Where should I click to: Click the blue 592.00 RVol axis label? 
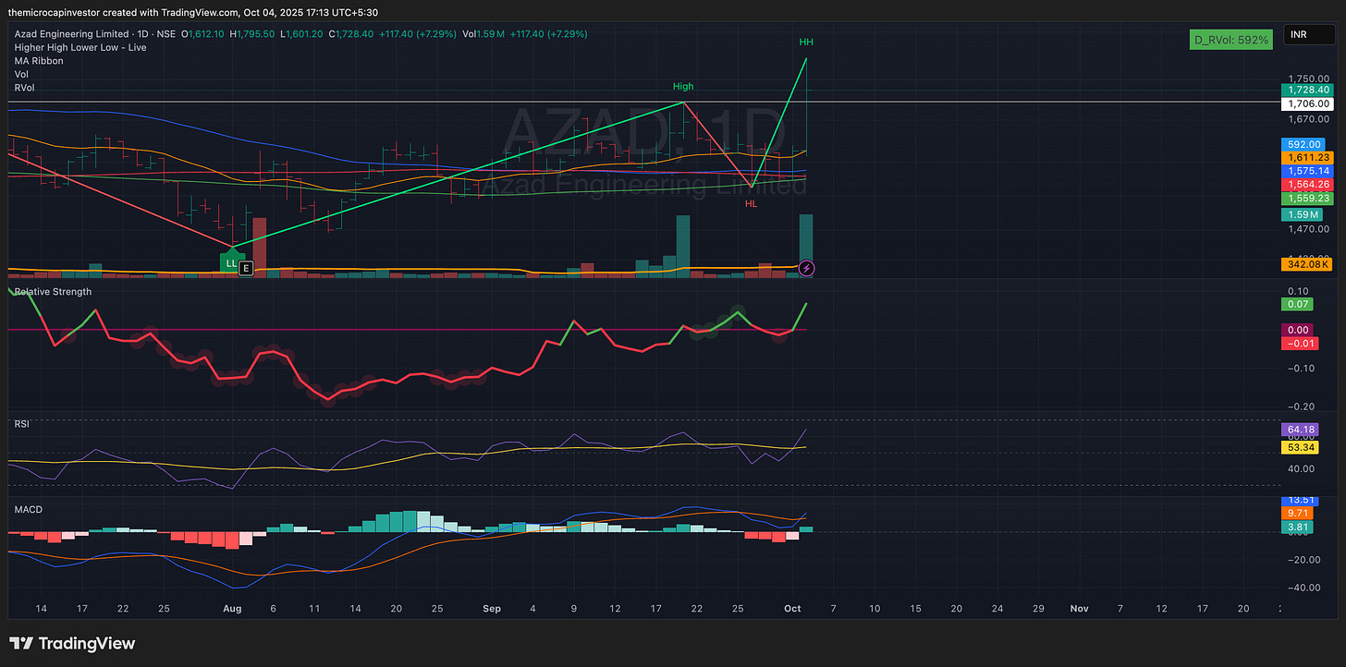click(x=1304, y=144)
